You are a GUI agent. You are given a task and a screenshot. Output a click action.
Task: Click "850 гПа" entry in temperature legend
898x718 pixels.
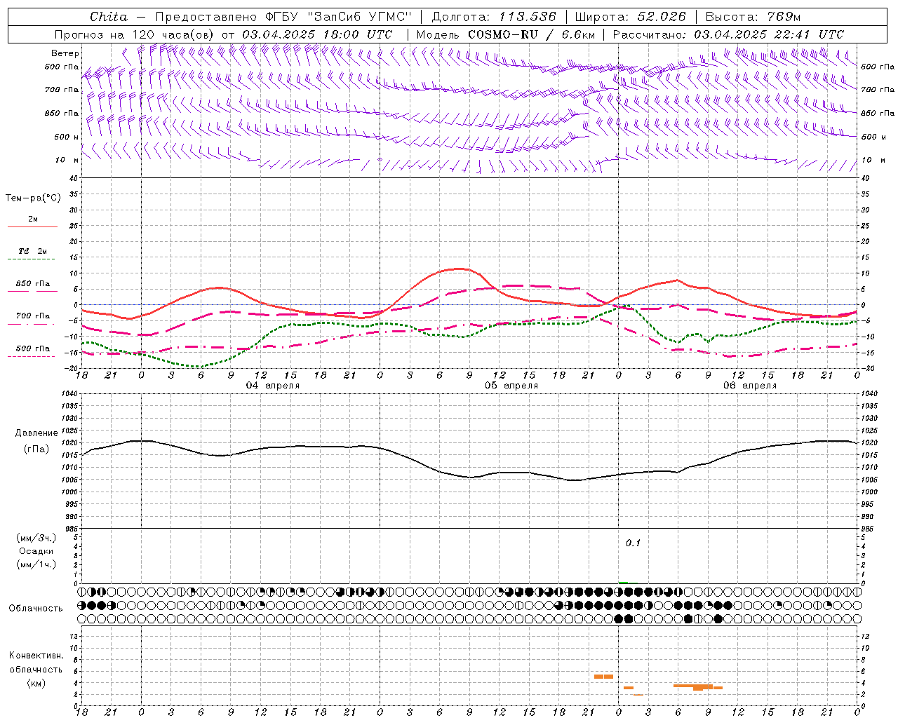(x=33, y=284)
